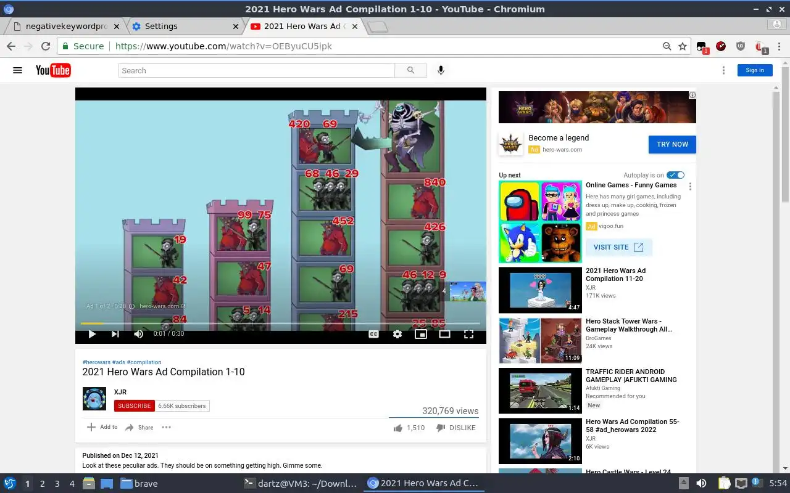790x493 pixels.
Task: Mute the video volume
Action: coord(139,334)
